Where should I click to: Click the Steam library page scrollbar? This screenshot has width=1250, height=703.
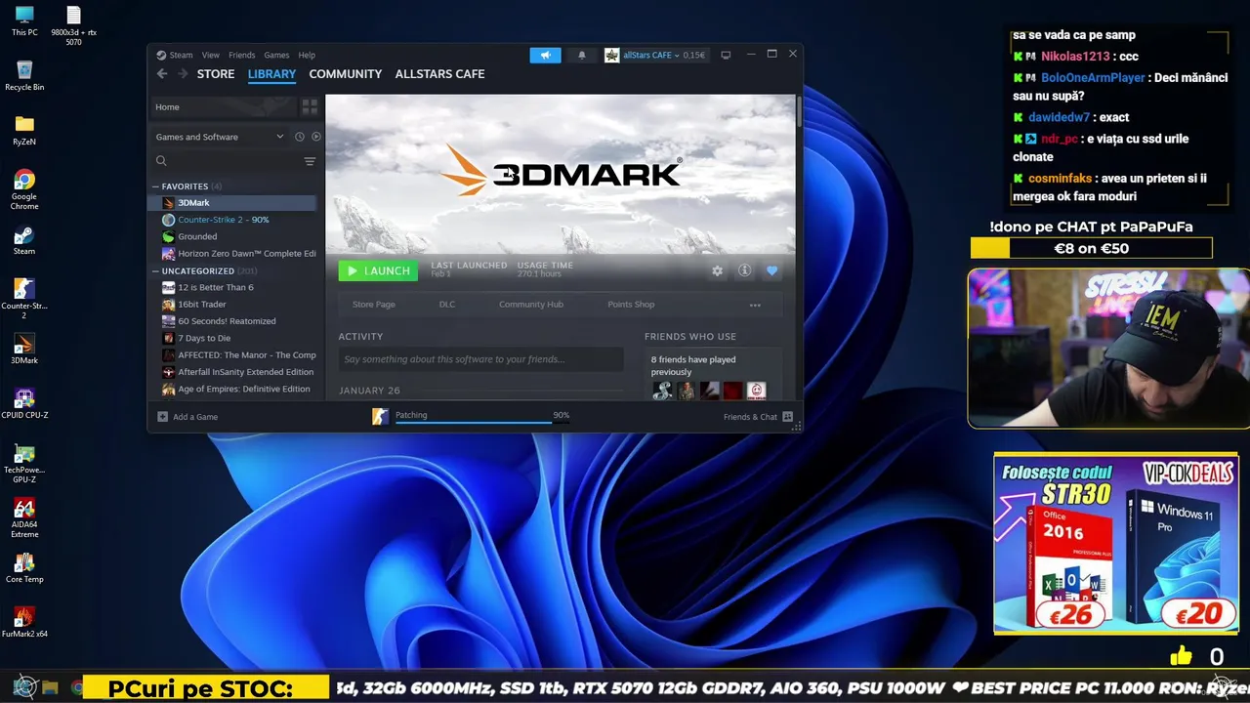tap(799, 111)
